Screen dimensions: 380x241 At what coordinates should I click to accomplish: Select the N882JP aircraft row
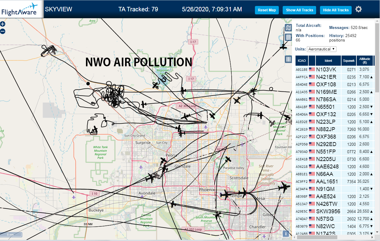(334, 129)
